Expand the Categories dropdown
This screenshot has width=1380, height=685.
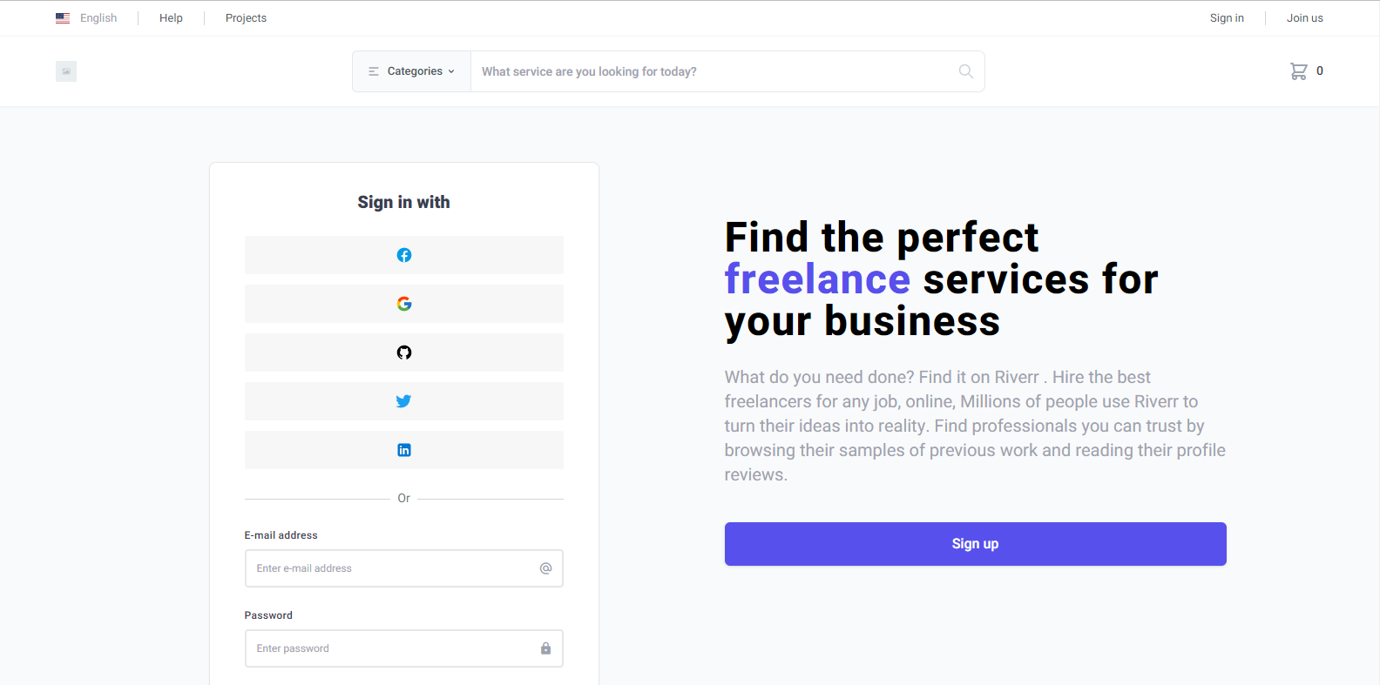coord(411,71)
